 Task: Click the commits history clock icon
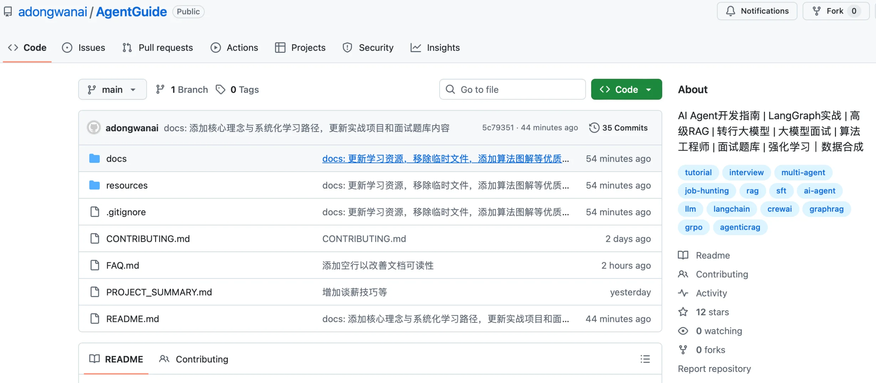[x=594, y=128]
